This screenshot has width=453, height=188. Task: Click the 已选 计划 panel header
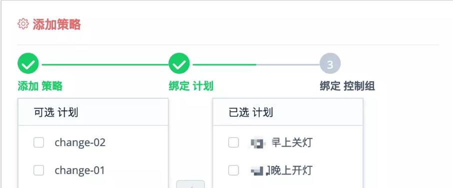pos(287,112)
